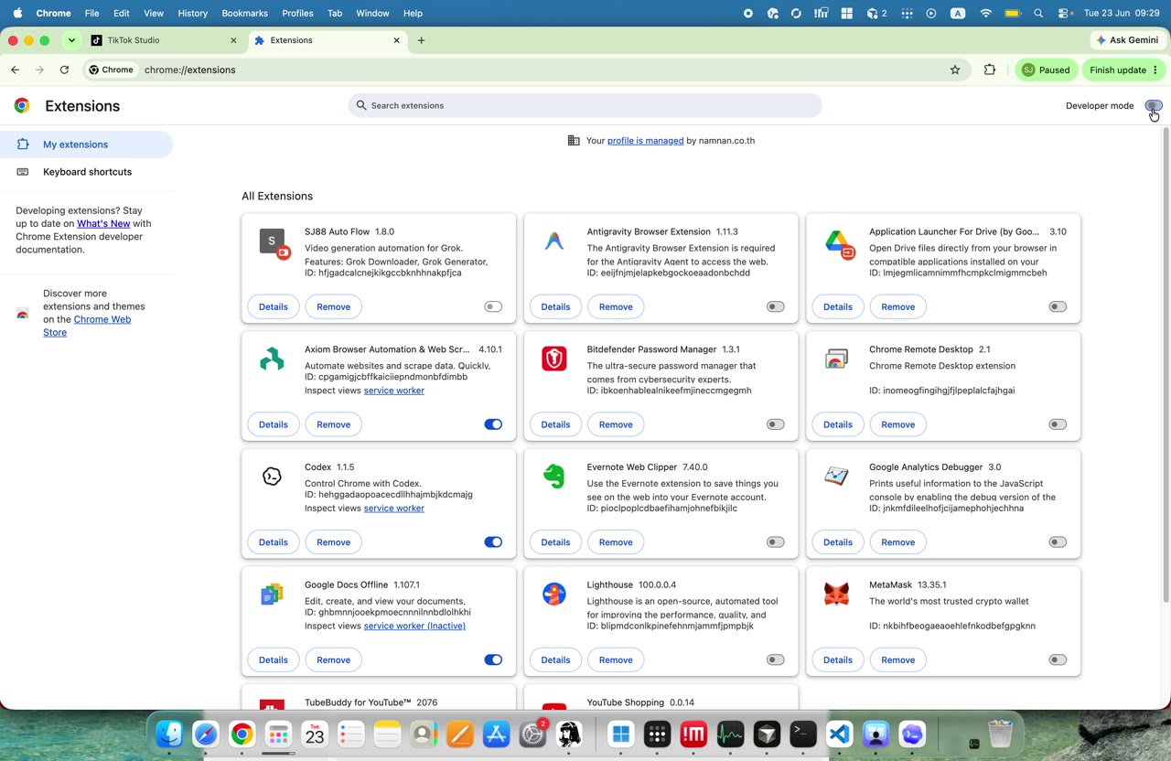Open the Extensions puzzle icon in toolbar
The width and height of the screenshot is (1171, 761).
(x=989, y=70)
